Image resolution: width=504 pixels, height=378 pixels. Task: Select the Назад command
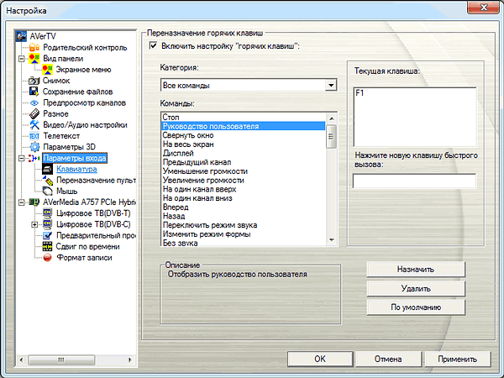[244, 216]
